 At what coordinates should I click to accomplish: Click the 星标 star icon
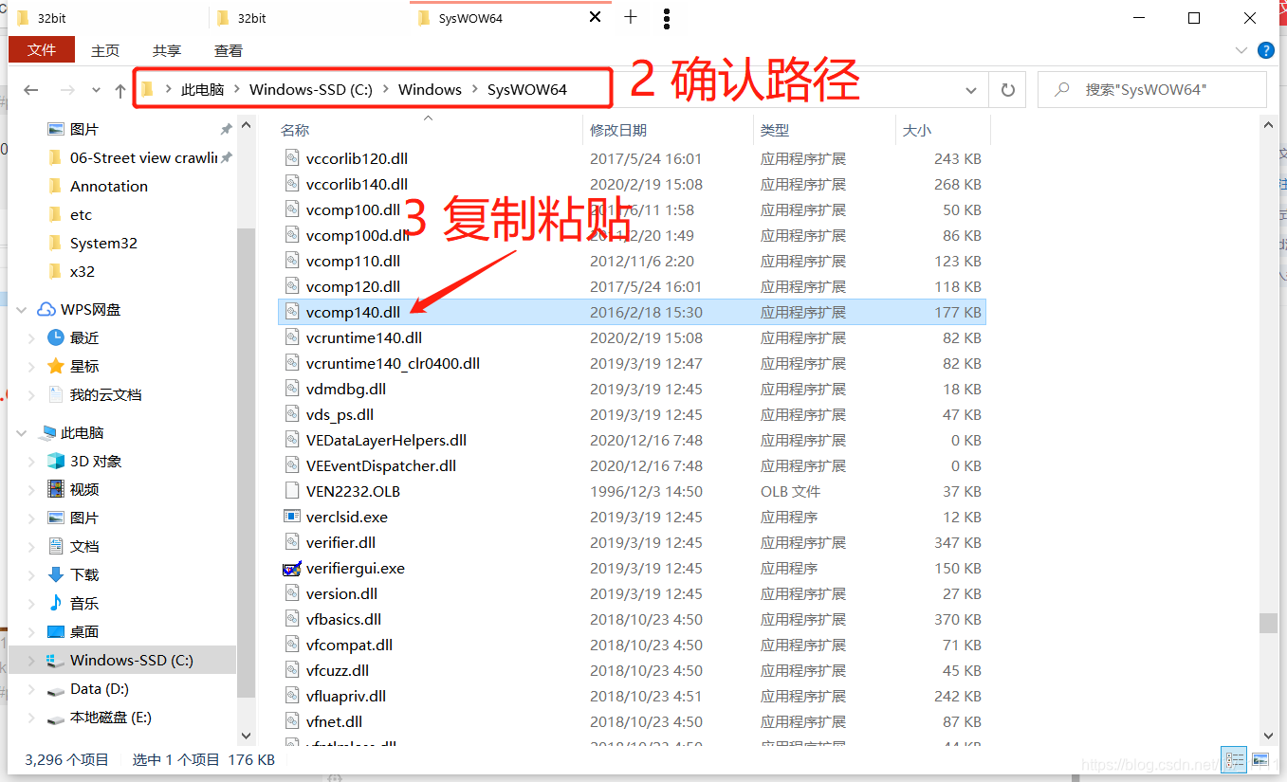(56, 366)
